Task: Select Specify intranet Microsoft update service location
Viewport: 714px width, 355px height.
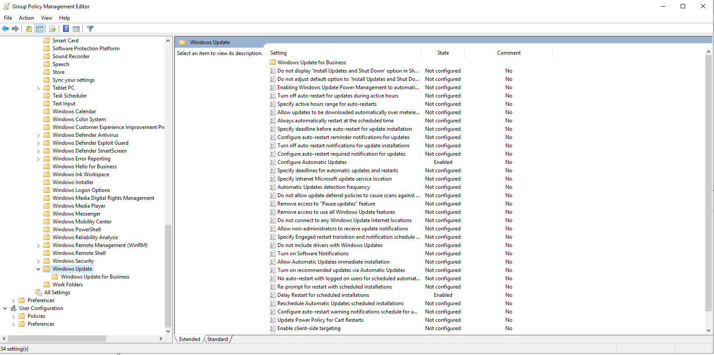Action: [x=334, y=179]
